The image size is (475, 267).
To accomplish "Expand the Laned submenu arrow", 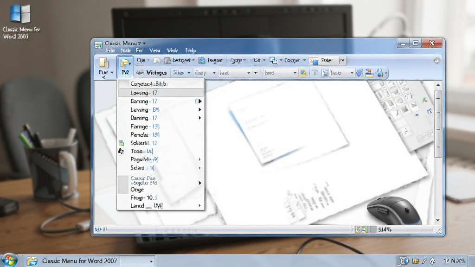I will pos(199,205).
